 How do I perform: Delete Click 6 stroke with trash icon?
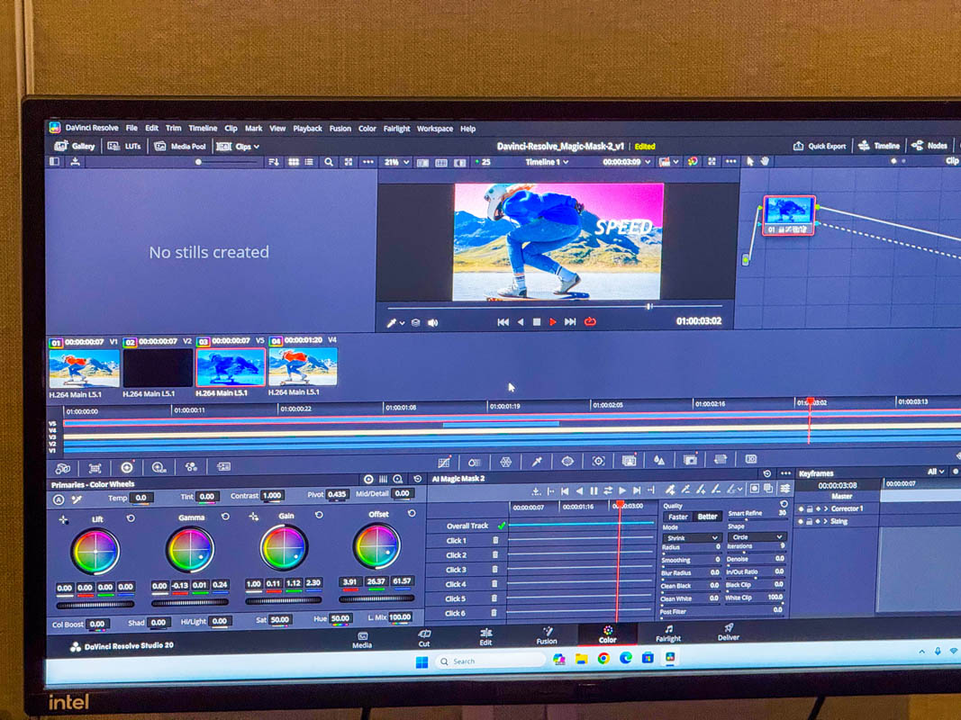pos(494,613)
